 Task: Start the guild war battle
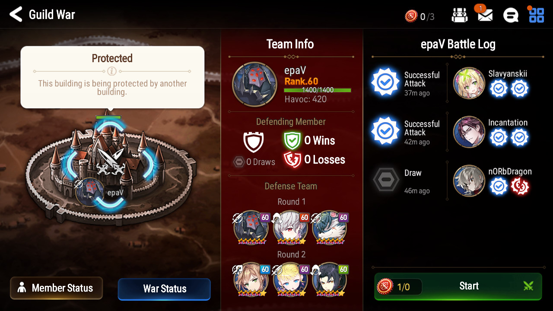point(458,286)
